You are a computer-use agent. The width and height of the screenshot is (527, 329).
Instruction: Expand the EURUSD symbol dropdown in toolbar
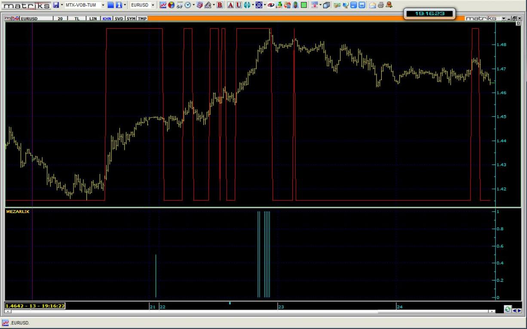[153, 5]
